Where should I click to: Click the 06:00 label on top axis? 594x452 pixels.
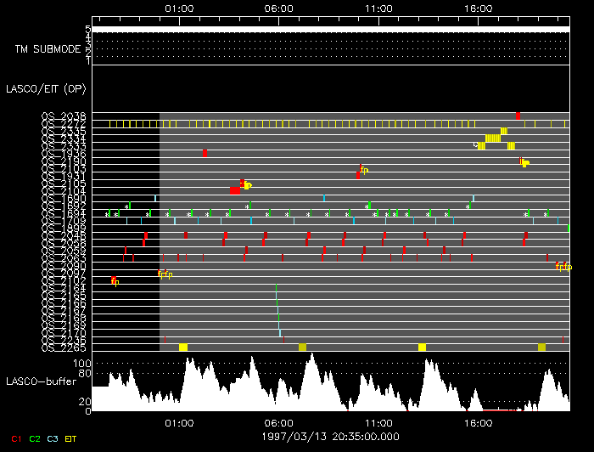(x=279, y=8)
